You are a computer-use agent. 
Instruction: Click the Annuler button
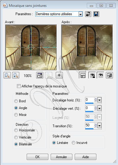pos(61,157)
